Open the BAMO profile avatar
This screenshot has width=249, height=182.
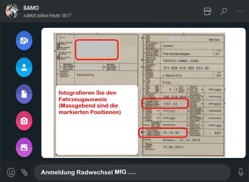tap(12, 11)
